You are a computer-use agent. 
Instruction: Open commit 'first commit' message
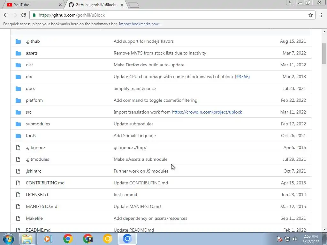tap(125, 195)
